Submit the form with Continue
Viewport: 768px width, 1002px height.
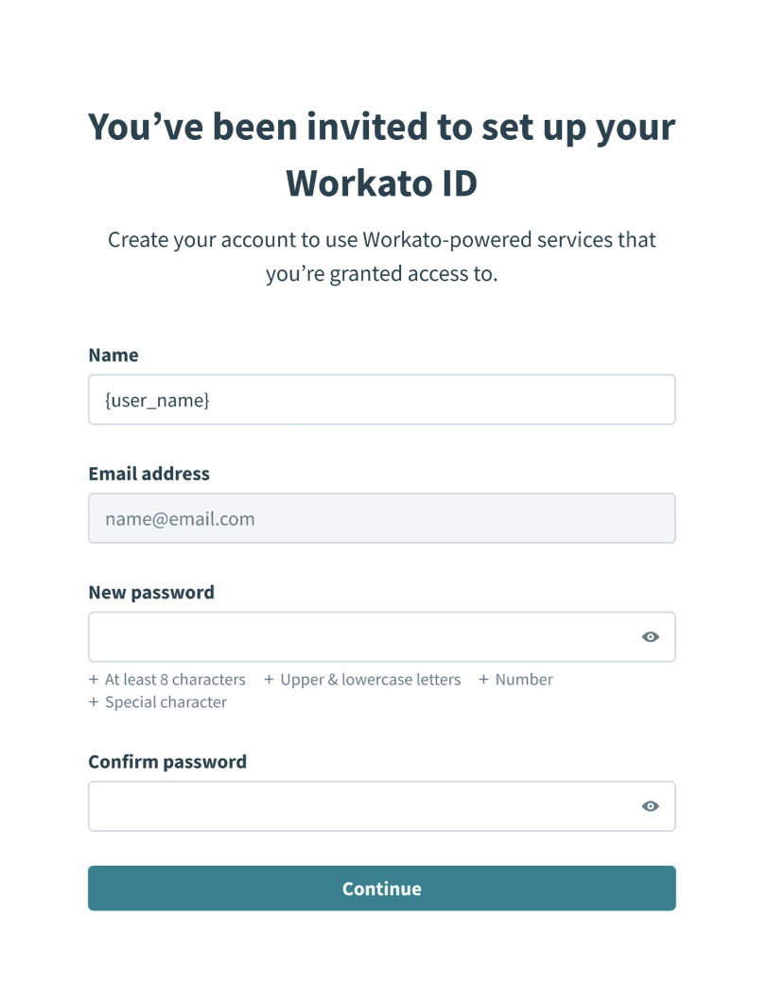coord(381,888)
